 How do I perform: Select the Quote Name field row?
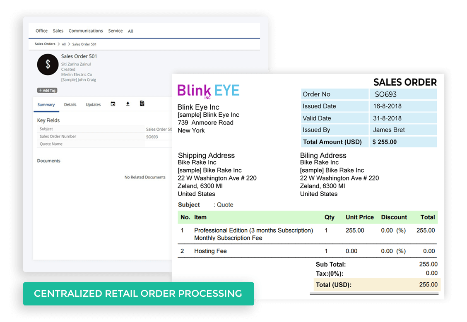(x=105, y=144)
